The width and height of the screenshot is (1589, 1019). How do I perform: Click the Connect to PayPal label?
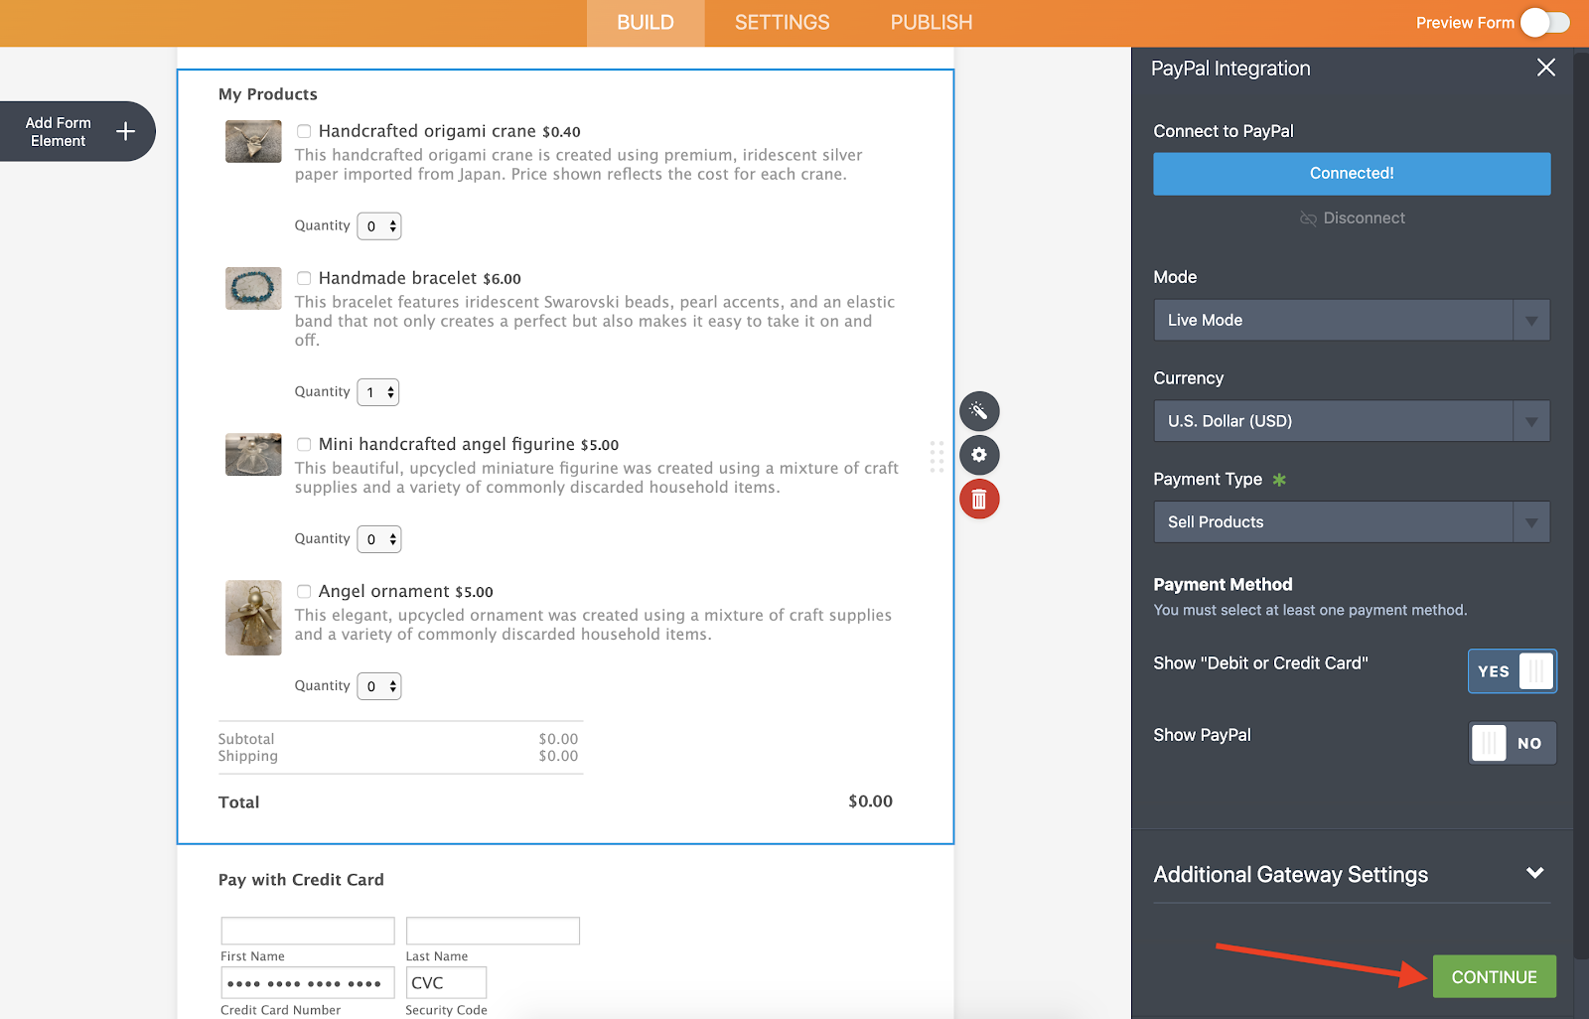pos(1224,131)
